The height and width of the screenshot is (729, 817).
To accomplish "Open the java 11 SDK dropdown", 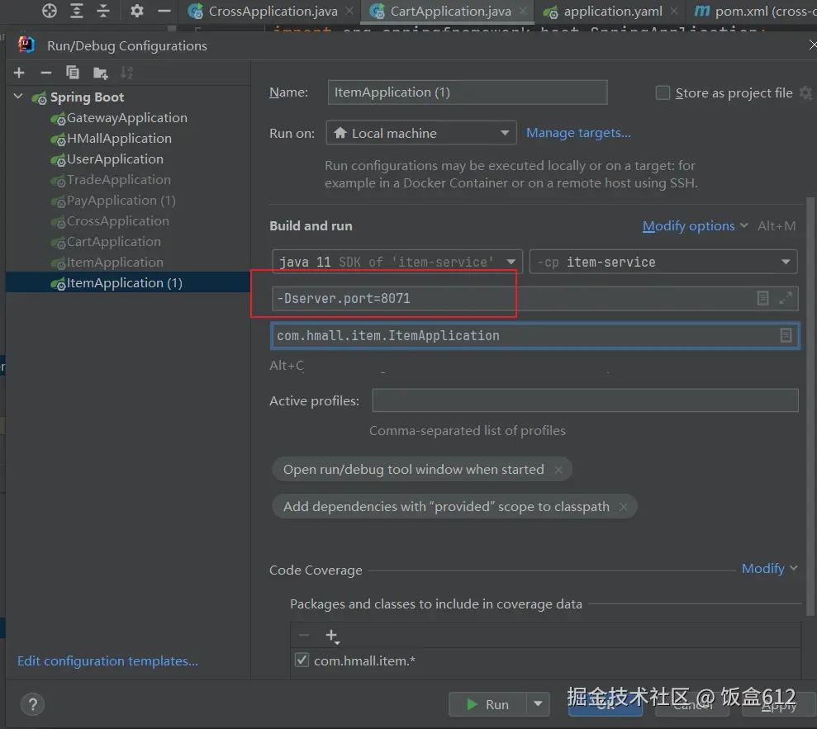I will (397, 262).
